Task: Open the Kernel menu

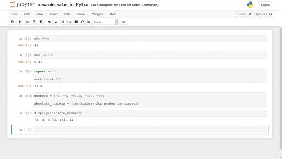Action: (81, 14)
